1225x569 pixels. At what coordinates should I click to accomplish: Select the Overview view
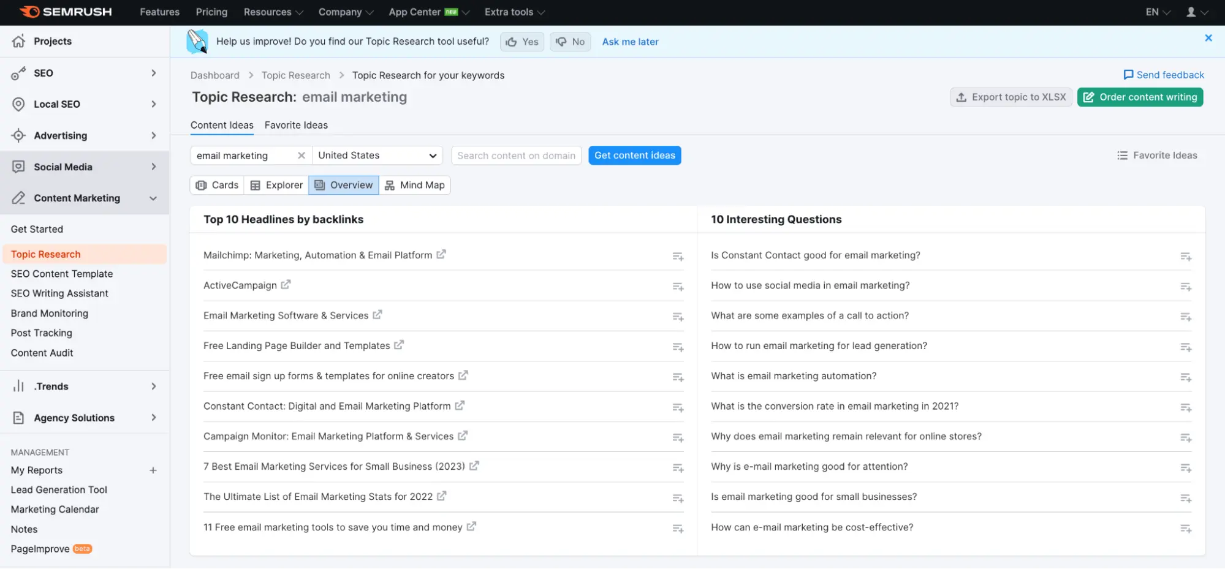pyautogui.click(x=344, y=185)
